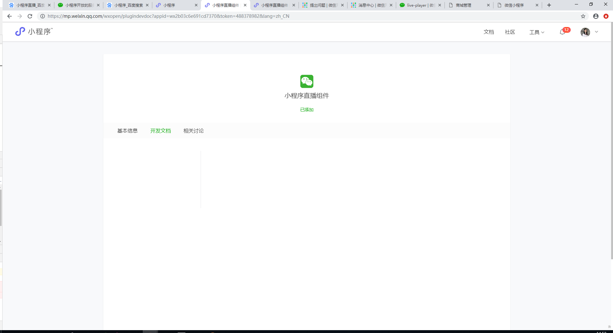Open the Chrome profile account icon
Image resolution: width=613 pixels, height=333 pixels.
pos(596,16)
